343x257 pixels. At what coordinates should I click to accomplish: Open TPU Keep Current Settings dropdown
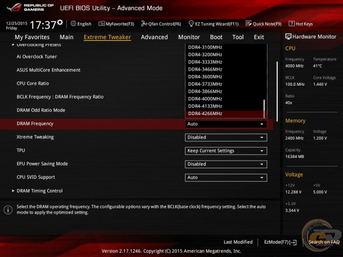coord(226,151)
